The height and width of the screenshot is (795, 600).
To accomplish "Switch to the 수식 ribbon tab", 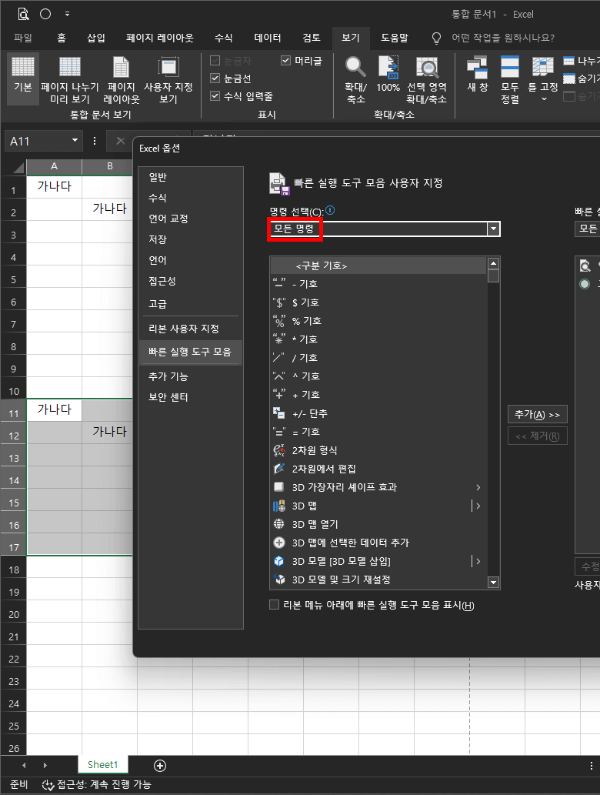I will pos(224,38).
